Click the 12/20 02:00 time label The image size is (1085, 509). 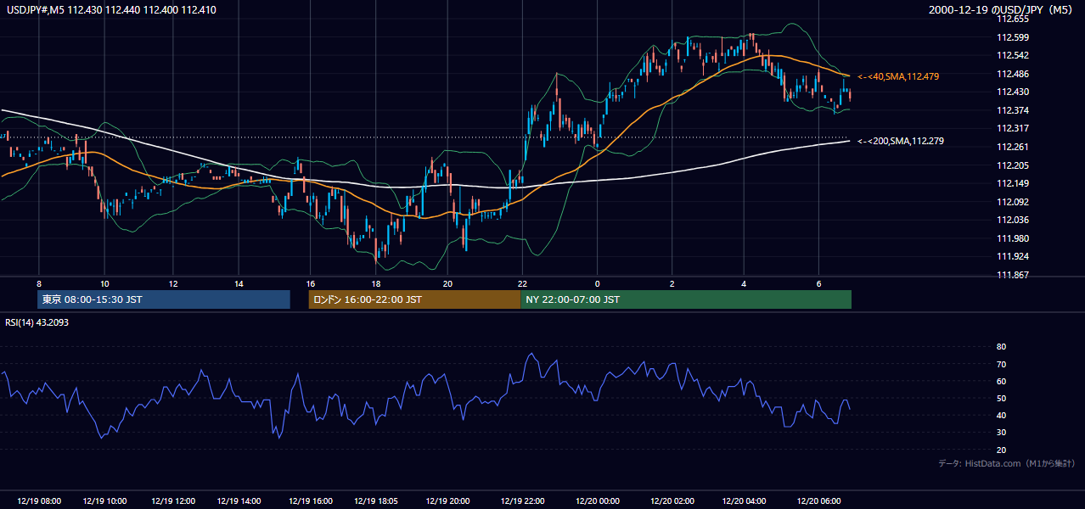(672, 501)
